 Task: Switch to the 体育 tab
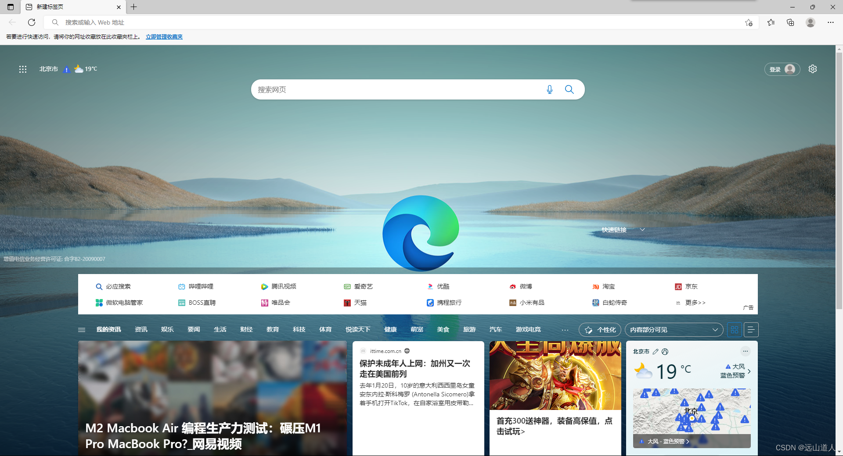(325, 330)
